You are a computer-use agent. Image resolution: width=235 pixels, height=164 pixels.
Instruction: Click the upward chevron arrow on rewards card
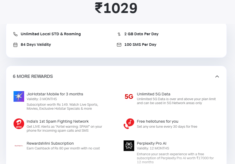point(217,76)
